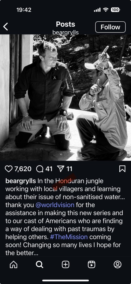Image resolution: width=131 pixels, height=284 pixels.
Task: Tap the 11 shares count
Action: 69,169
